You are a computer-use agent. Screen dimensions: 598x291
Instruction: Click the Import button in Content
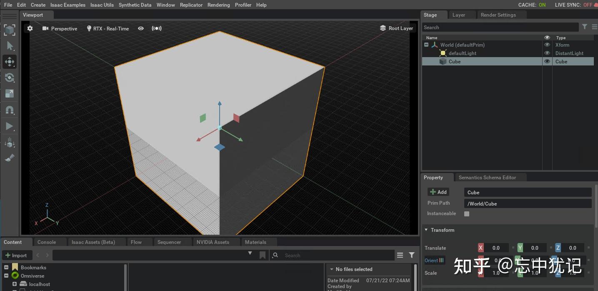pos(16,255)
